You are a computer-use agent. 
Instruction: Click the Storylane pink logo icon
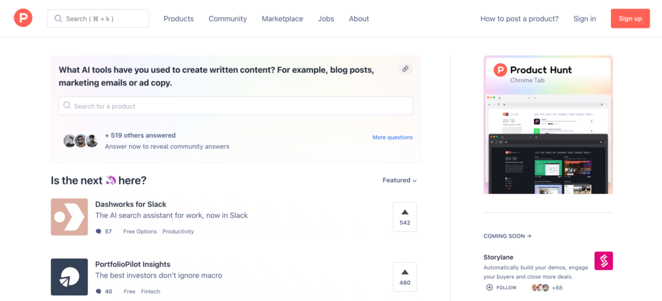(603, 261)
